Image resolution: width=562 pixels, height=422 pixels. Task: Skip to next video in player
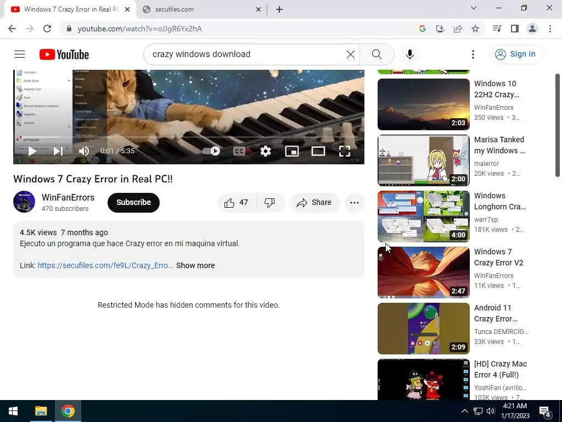coord(58,151)
